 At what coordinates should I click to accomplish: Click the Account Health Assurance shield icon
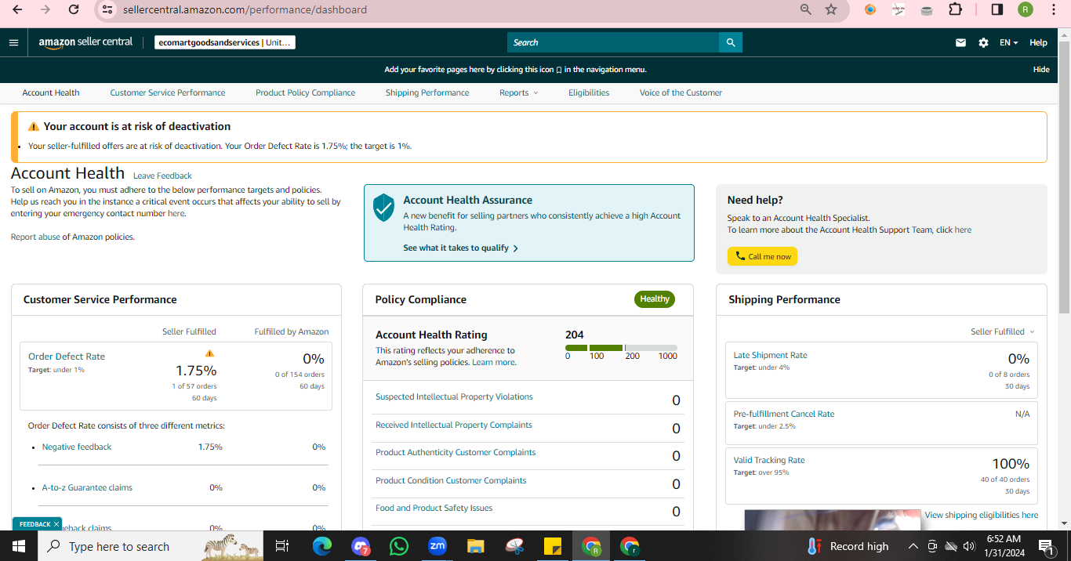383,208
